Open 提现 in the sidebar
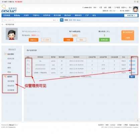140x134 pixels. click(9, 68)
